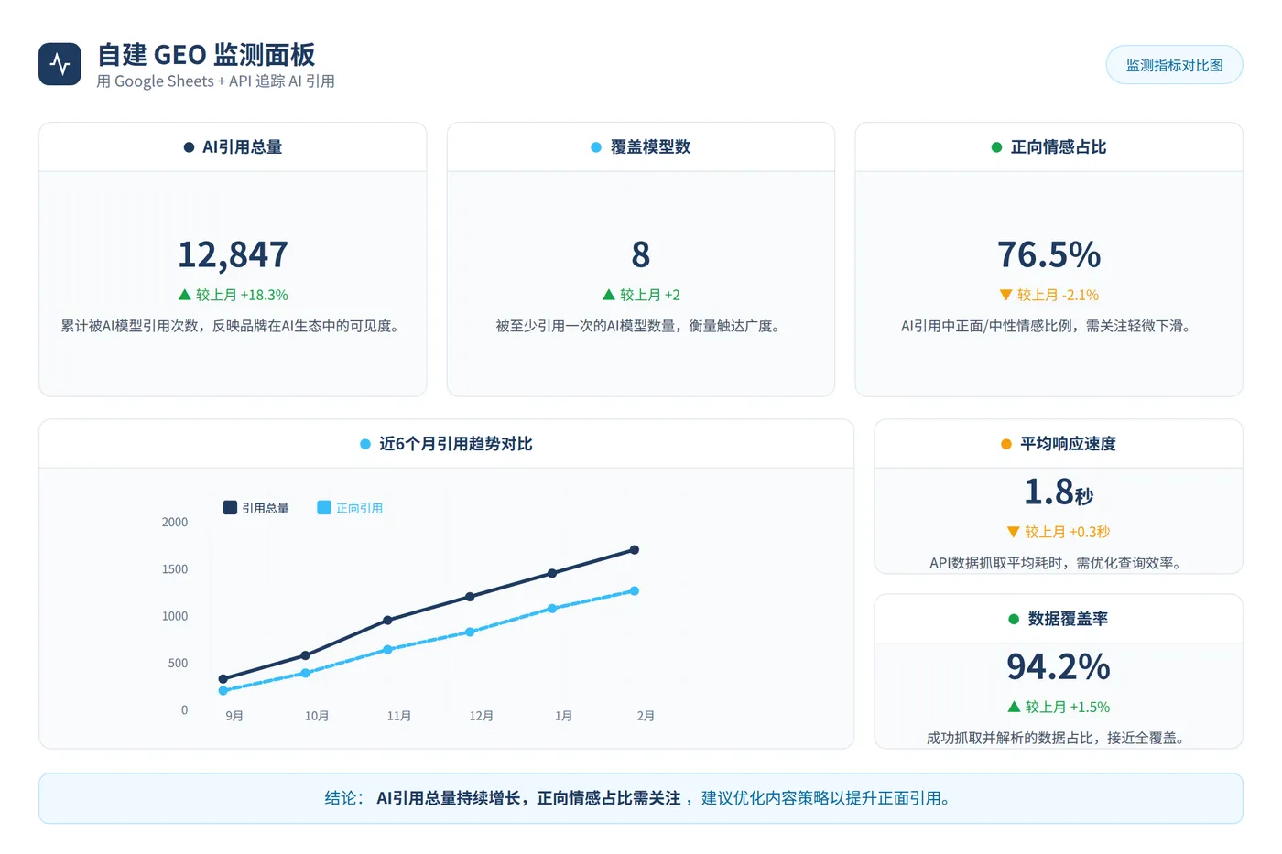Image resolution: width=1282 pixels, height=854 pixels.
Task: Click the description API数据抓取平均耗时
Action: click(x=1058, y=563)
